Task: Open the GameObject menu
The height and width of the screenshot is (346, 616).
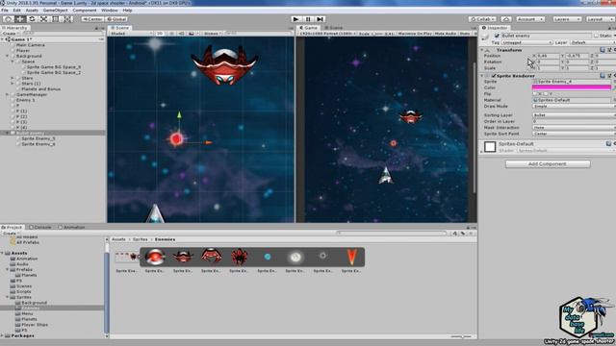Action: click(56, 11)
